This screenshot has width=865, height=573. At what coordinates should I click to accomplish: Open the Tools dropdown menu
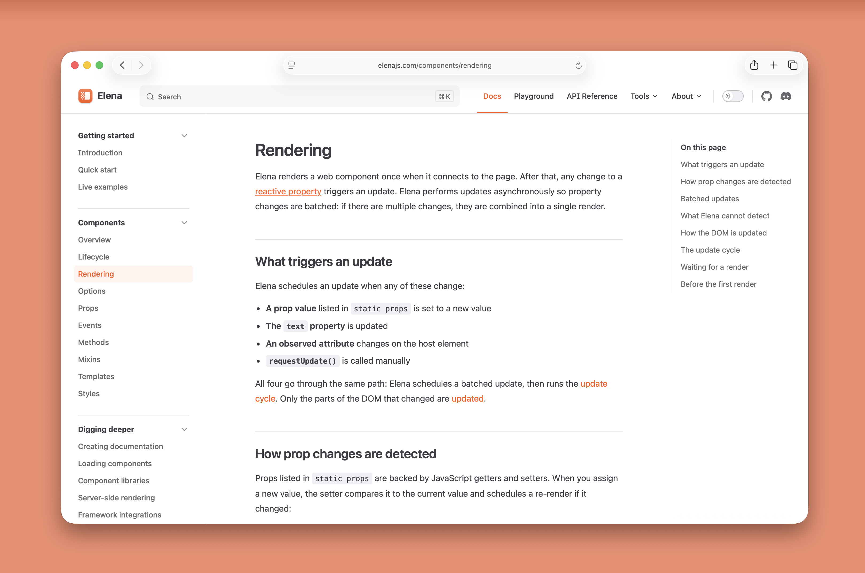644,96
